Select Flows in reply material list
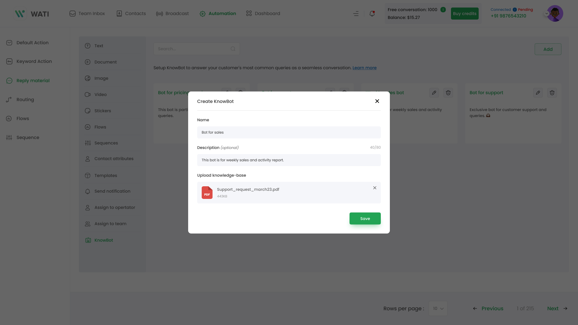The height and width of the screenshot is (325, 578). (x=112, y=127)
